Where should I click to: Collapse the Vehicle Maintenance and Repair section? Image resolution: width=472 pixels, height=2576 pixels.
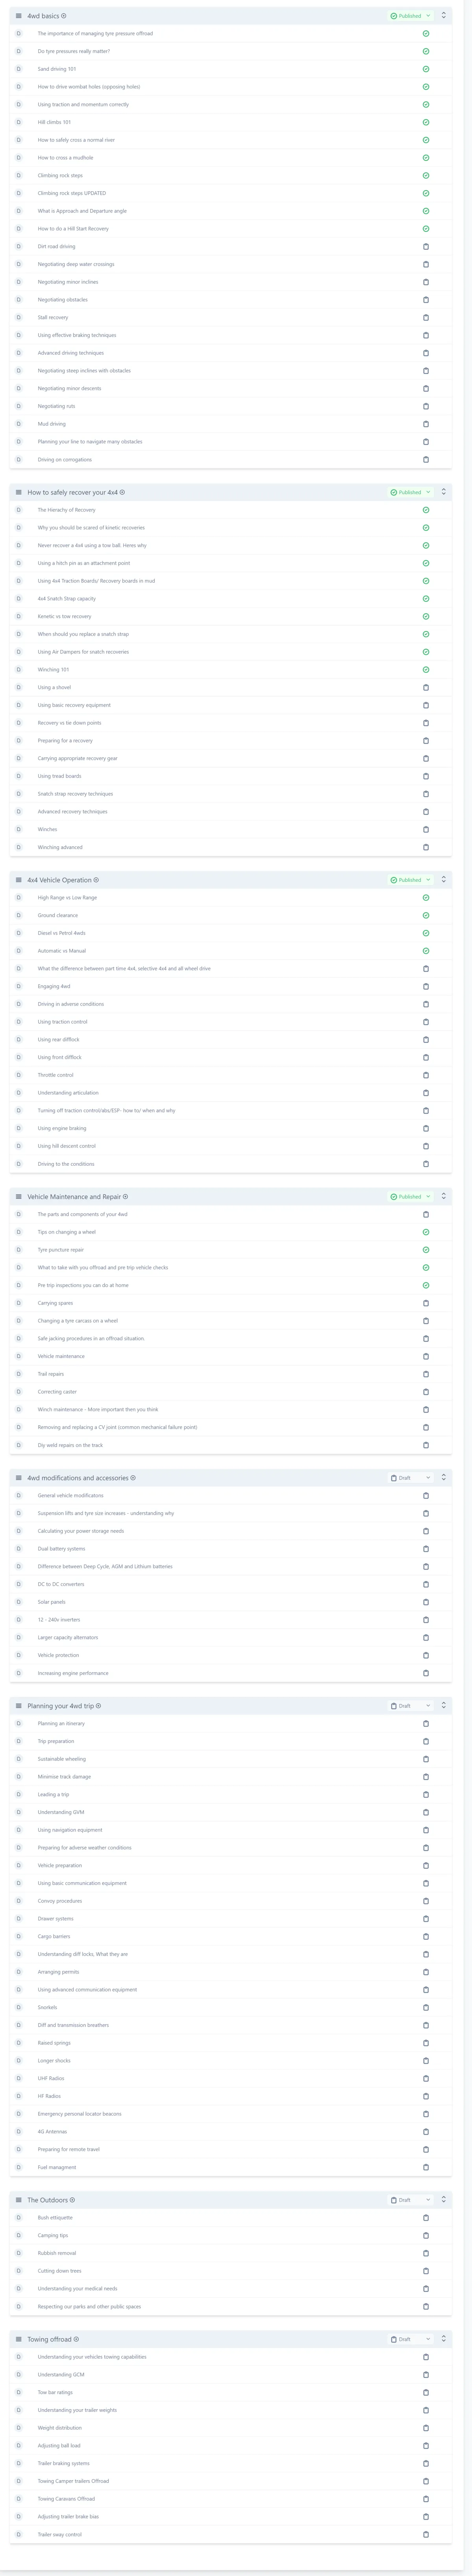tap(444, 1196)
